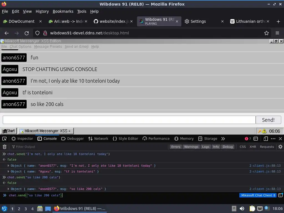Open the Chat Options menu

pyautogui.click(x=21, y=47)
